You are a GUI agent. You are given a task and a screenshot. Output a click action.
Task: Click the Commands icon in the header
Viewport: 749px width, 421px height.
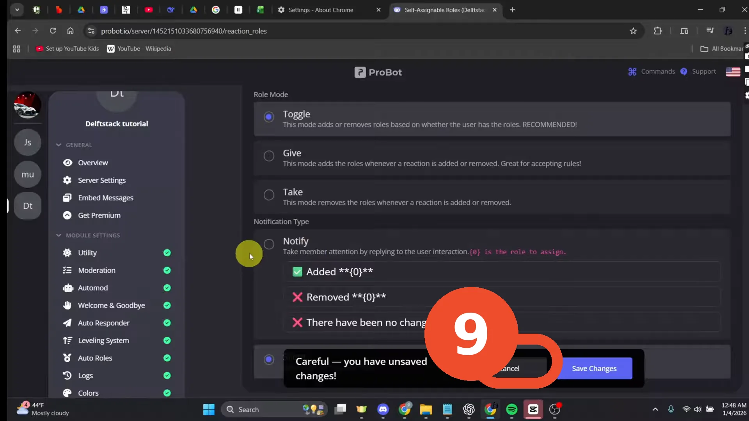[632, 72]
